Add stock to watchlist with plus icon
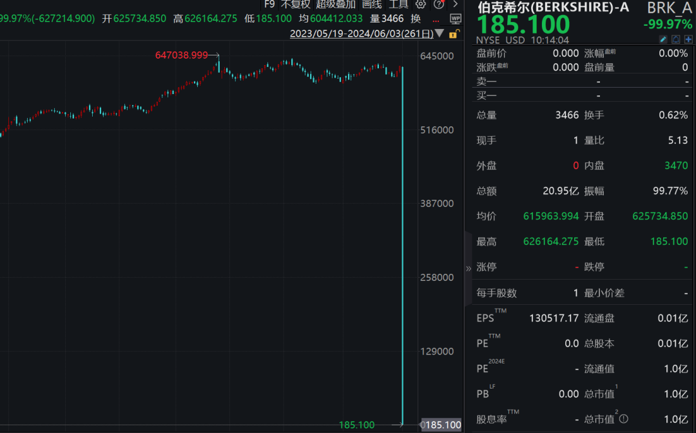Viewport: 696px width, 433px height. pos(688,40)
